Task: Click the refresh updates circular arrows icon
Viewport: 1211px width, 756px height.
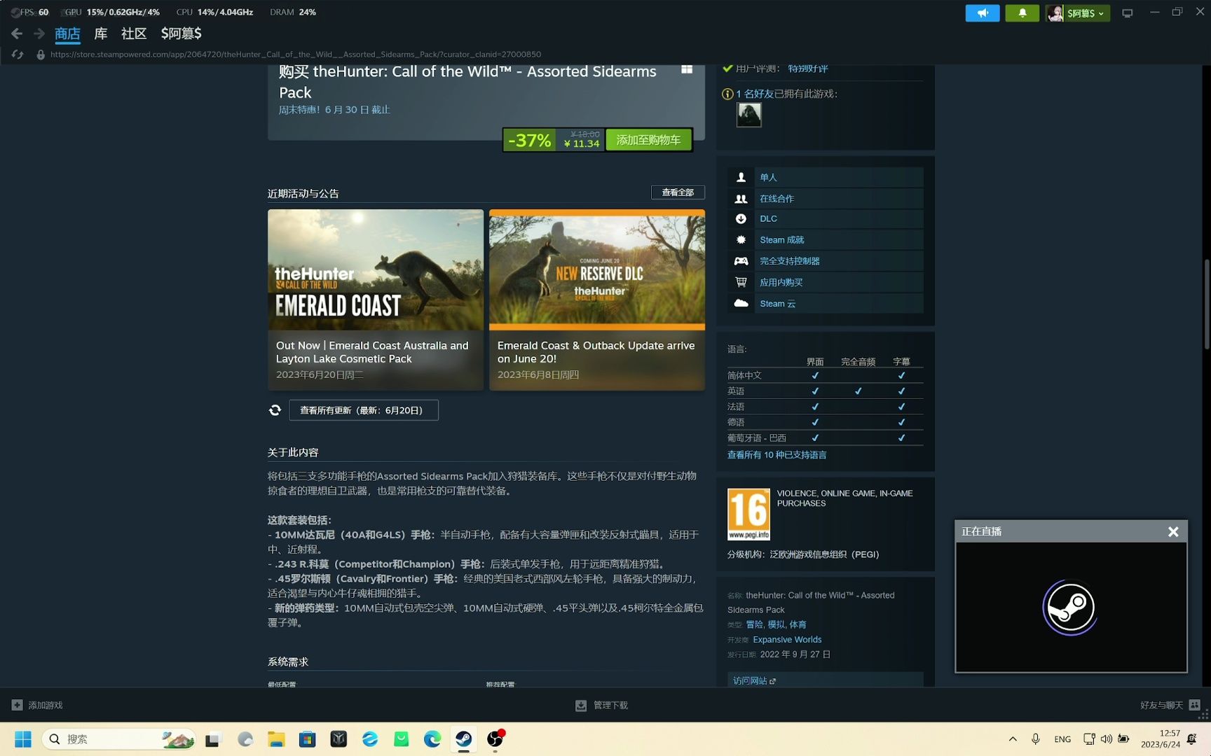Action: click(x=275, y=410)
